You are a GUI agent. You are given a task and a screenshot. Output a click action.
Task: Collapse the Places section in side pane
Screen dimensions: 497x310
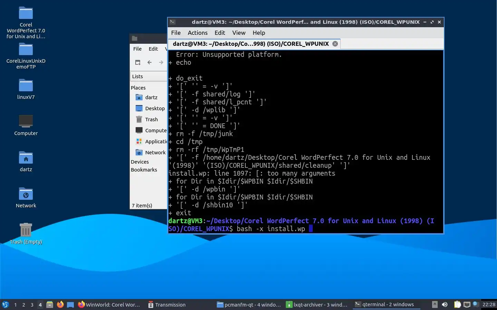pyautogui.click(x=138, y=88)
